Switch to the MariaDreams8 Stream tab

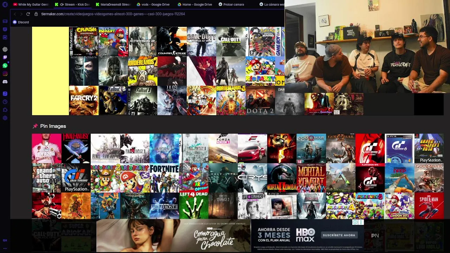(x=113, y=5)
